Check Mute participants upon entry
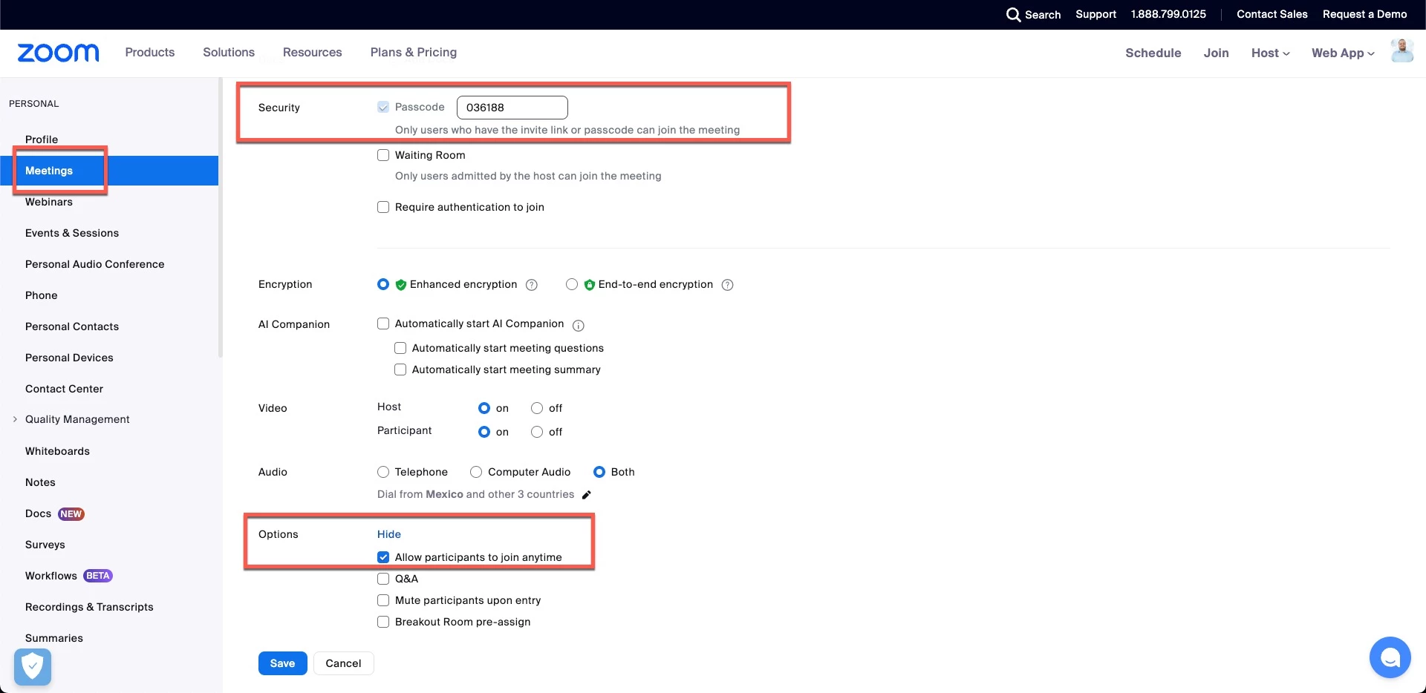Screen dimensions: 1426x693 point(383,600)
